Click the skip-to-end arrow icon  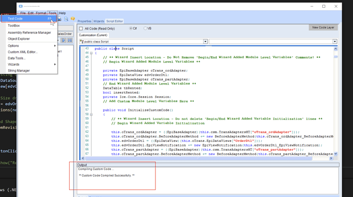pos(70,40)
